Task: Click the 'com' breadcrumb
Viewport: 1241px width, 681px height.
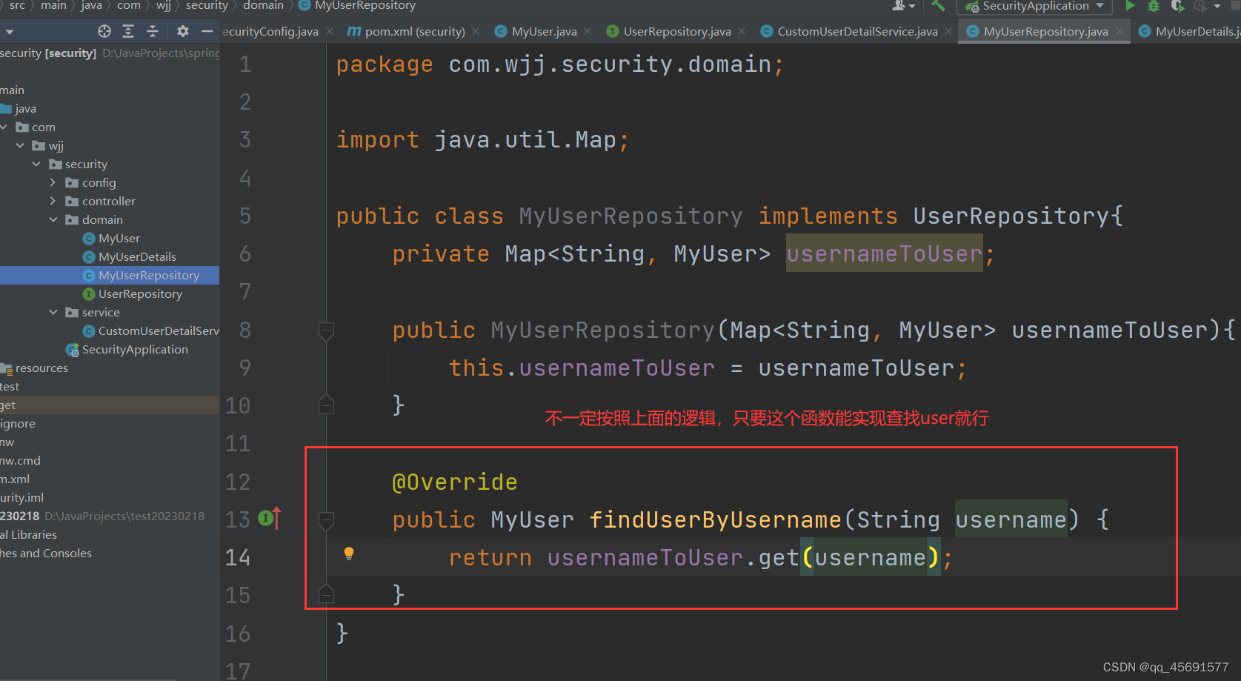Action: (129, 6)
